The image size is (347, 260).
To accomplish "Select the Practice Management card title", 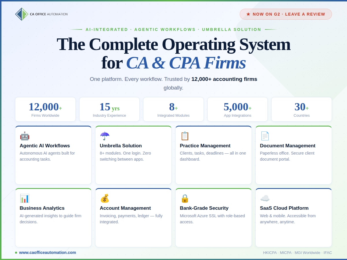I will point(205,146).
